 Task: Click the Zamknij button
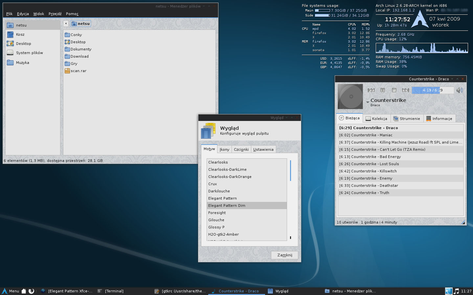click(x=284, y=255)
